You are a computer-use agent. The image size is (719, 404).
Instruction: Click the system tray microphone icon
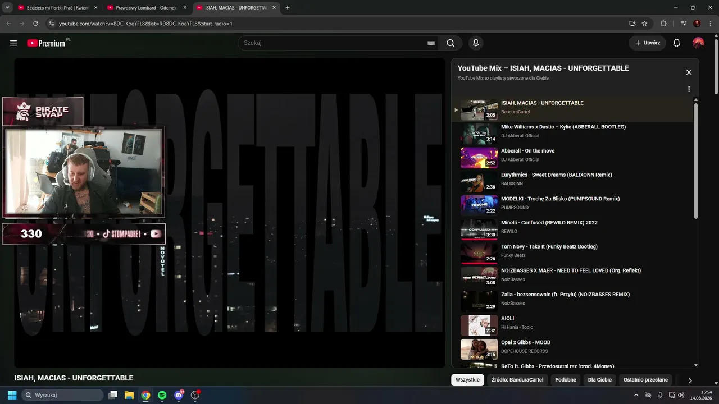coord(660,395)
